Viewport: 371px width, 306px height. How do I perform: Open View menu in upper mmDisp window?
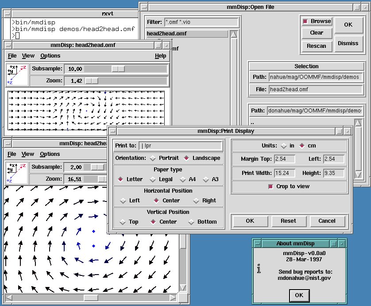tap(28, 56)
